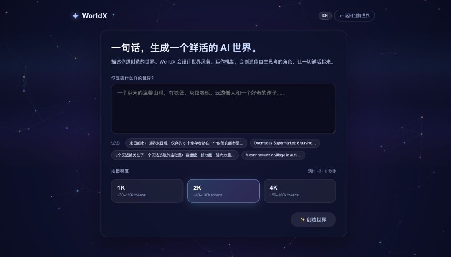Pick the Doomsday Supermarket example chip
The image size is (451, 257).
pos(285,143)
